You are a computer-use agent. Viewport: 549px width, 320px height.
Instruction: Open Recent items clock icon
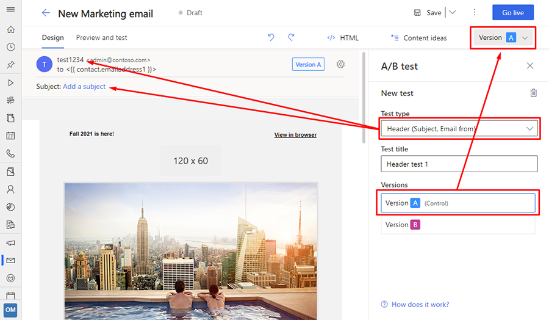[10, 47]
